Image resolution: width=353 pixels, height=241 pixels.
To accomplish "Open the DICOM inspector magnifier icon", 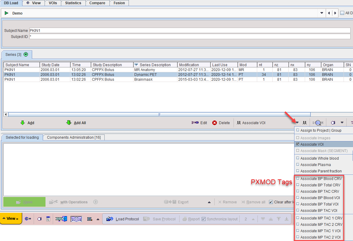I will [x=318, y=123].
